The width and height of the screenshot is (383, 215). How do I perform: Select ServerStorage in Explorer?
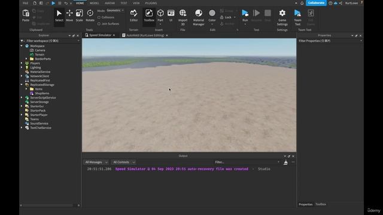39,102
